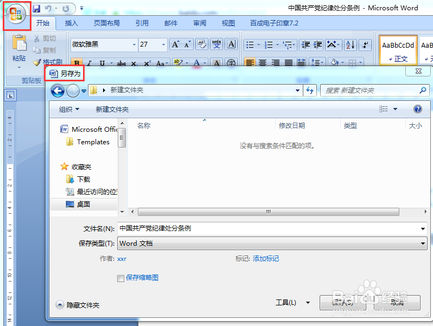The width and height of the screenshot is (433, 326).
Task: Open the view options dropdown arrow
Action: 395,109
